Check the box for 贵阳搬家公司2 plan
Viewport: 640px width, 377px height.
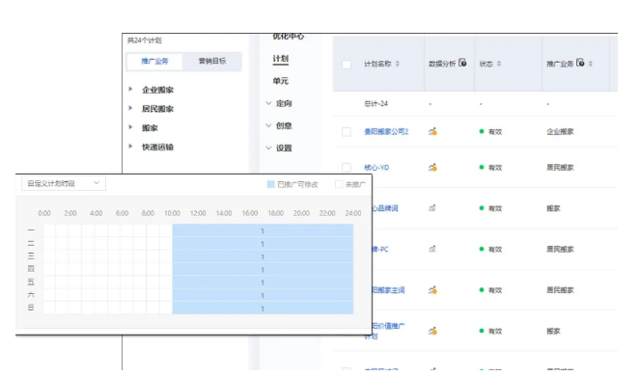(347, 131)
